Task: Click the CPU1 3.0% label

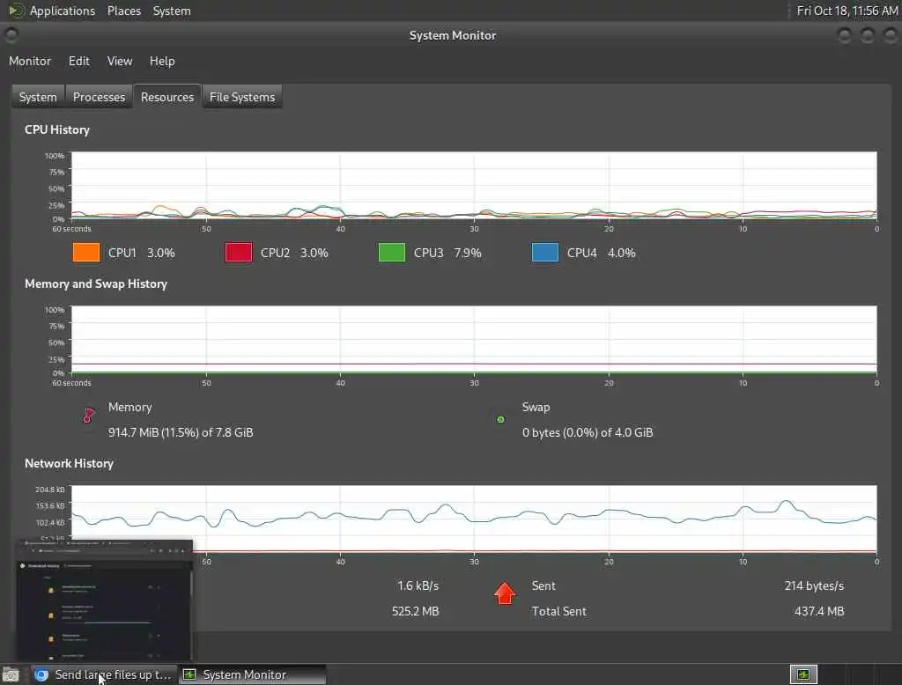Action: (x=142, y=253)
